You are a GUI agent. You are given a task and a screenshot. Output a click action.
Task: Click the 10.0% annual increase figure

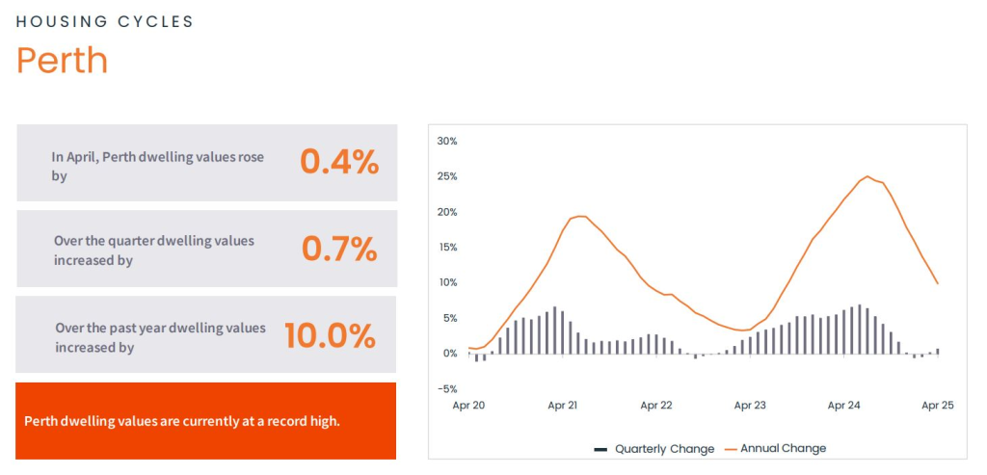point(329,335)
